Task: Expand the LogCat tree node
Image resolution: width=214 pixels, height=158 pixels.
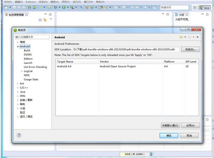Action: point(22,71)
